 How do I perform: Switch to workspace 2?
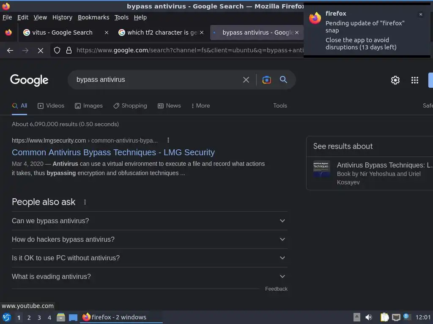(x=29, y=318)
